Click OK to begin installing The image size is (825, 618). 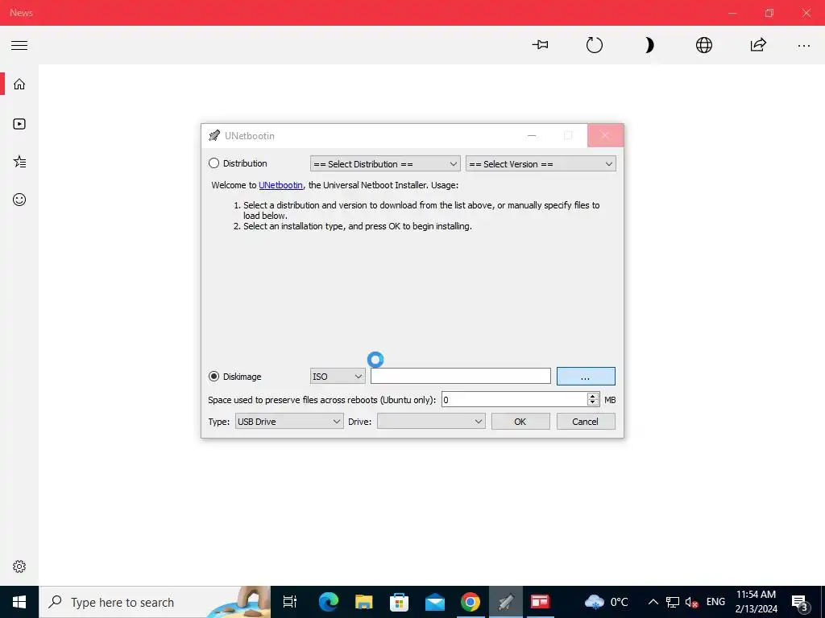[x=520, y=422]
